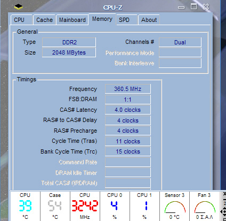The height and width of the screenshot is (221, 226).
Task: Open the About tab
Action: tap(149, 20)
